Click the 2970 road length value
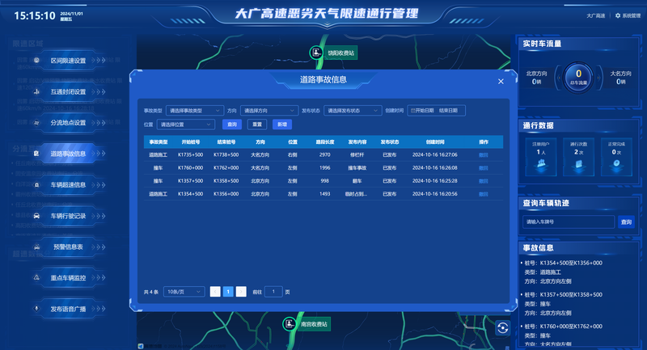Viewport: 647px width, 350px height. coord(325,155)
